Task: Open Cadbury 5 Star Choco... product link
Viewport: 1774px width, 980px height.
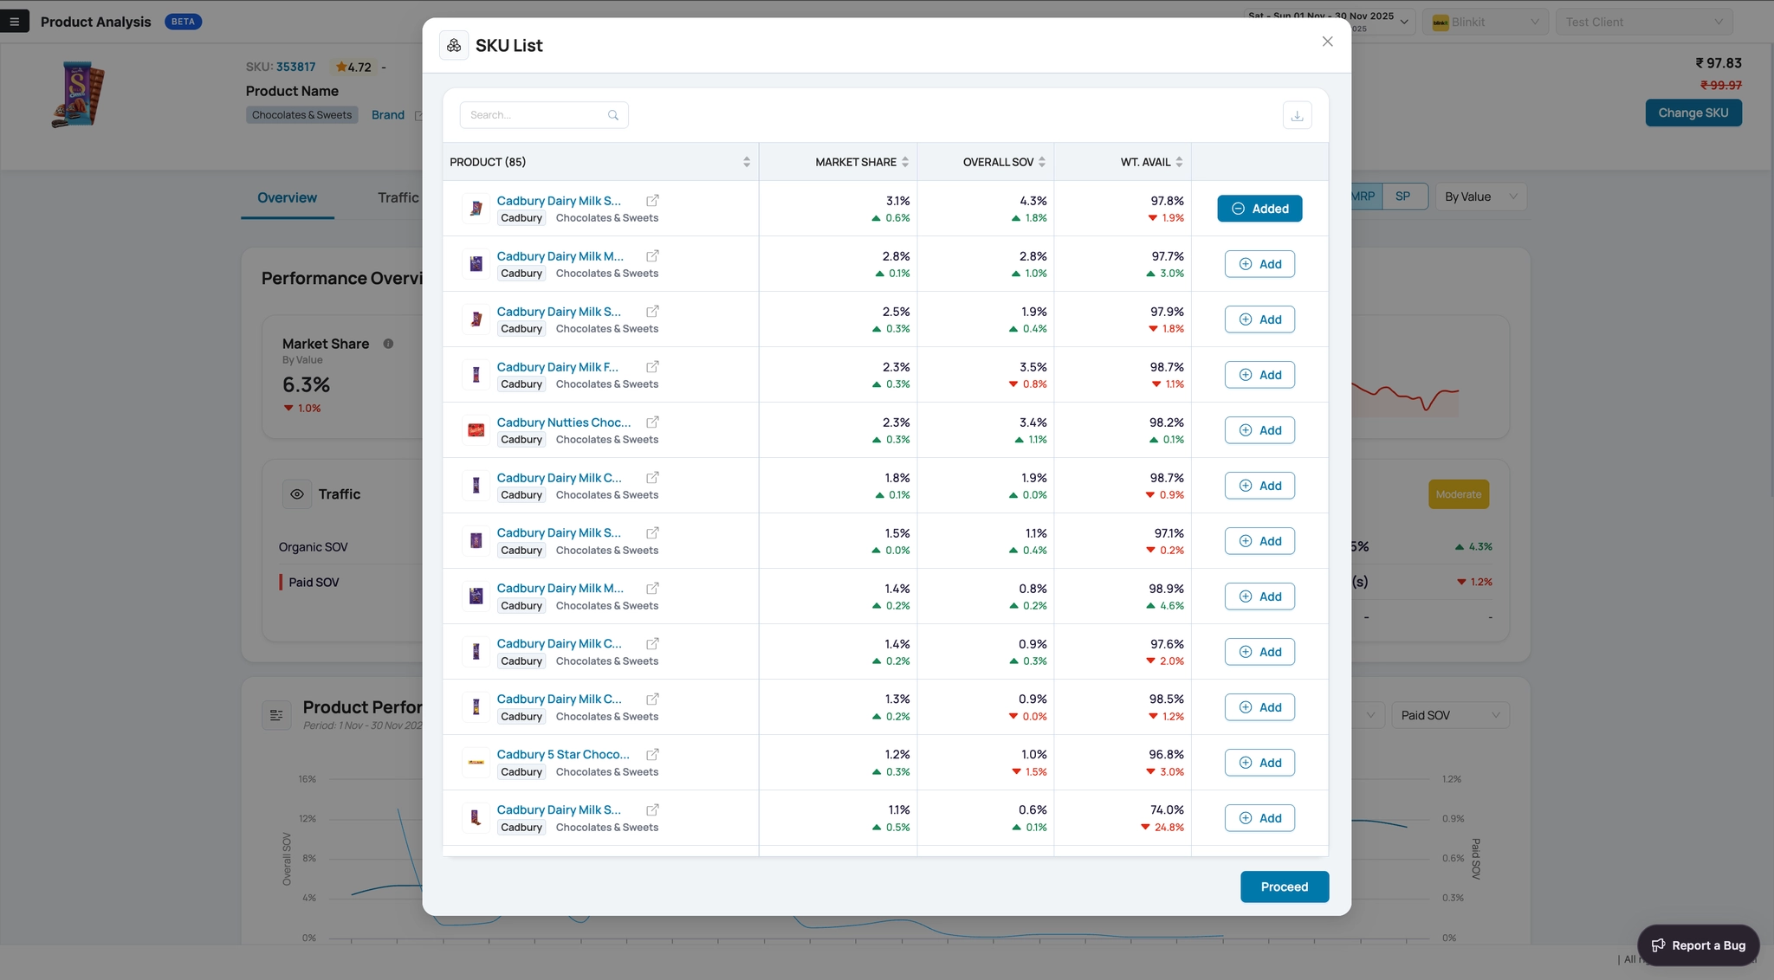Action: point(563,755)
